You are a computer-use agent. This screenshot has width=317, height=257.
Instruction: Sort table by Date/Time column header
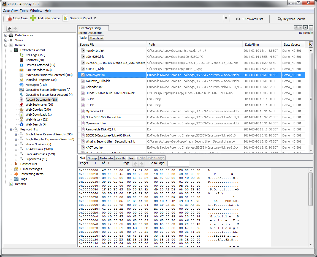[252, 45]
